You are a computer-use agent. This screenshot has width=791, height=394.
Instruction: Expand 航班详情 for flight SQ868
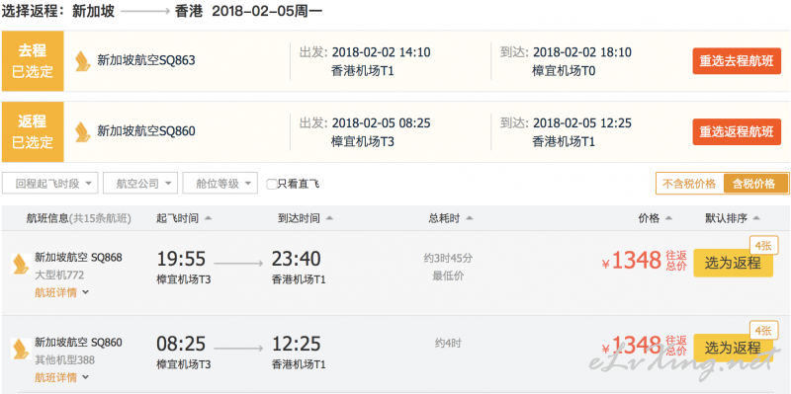click(61, 292)
